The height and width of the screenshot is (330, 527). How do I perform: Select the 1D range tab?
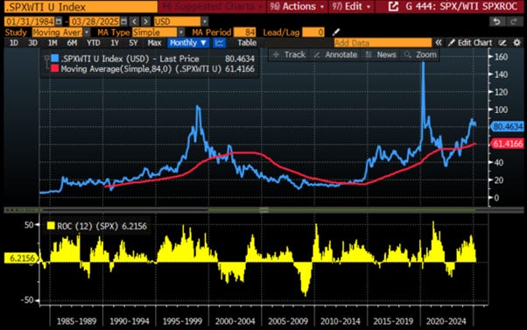pos(14,43)
